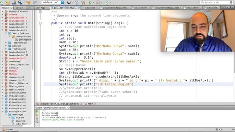Expand the Libraries node
The width and height of the screenshot is (235, 132).
[6, 46]
